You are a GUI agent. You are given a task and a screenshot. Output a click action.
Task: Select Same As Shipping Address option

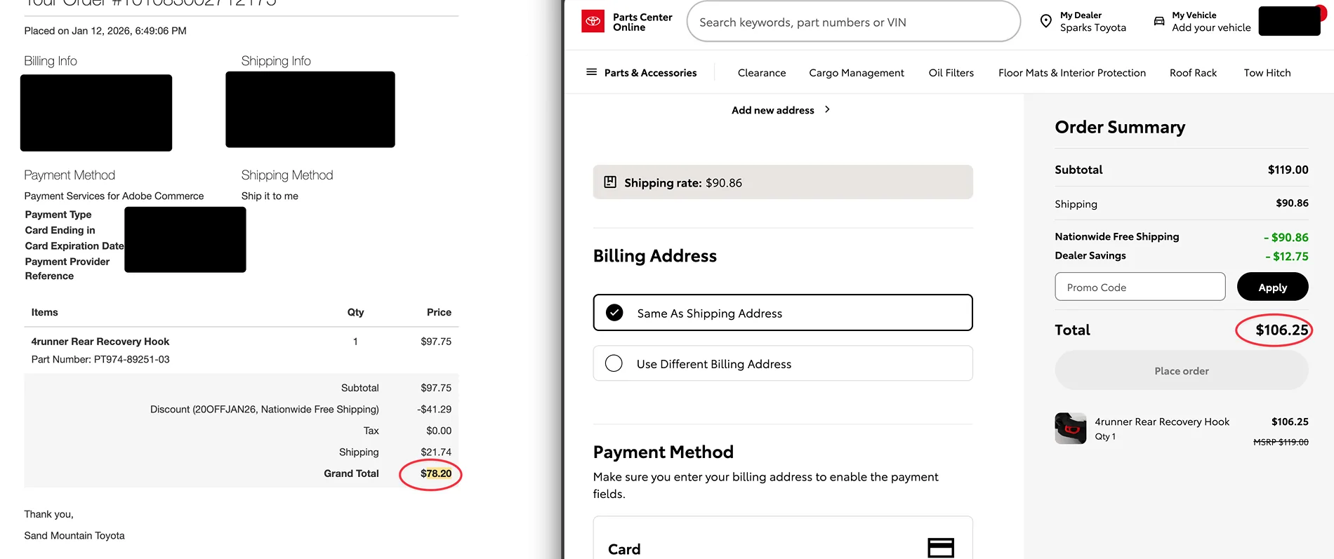614,313
